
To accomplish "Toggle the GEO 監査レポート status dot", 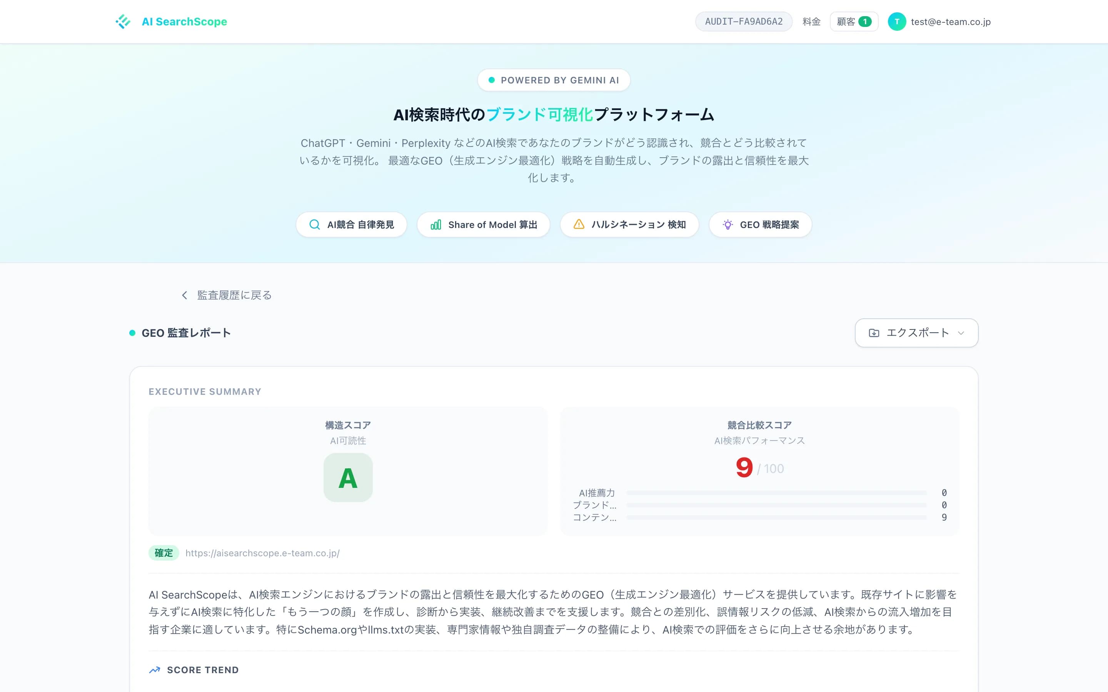I will [x=132, y=333].
